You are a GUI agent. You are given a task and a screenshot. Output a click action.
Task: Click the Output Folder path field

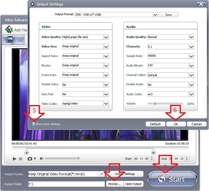(66, 184)
